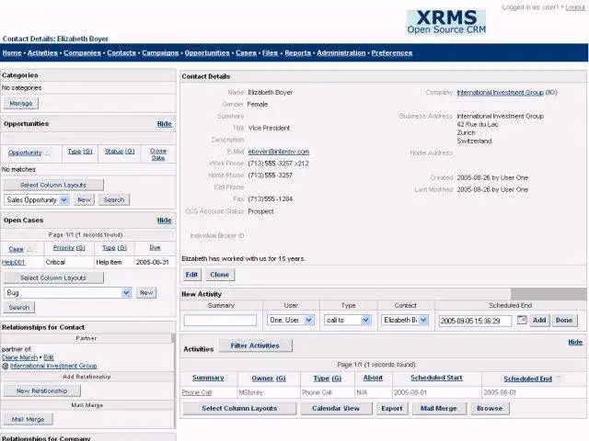Open the International Investment Group company link
This screenshot has width=589, height=441.
(x=500, y=93)
